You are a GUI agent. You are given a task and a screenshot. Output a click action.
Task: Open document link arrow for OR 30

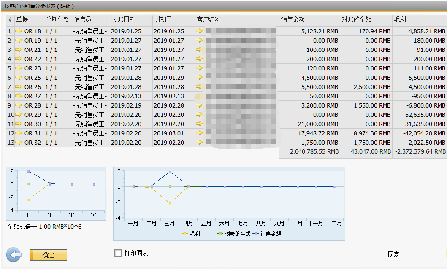coord(19,124)
